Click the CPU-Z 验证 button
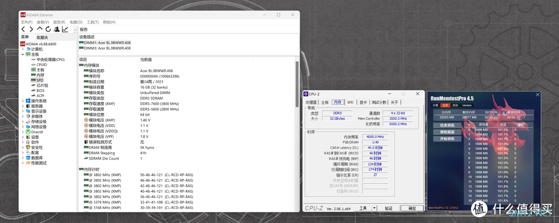 point(388,208)
